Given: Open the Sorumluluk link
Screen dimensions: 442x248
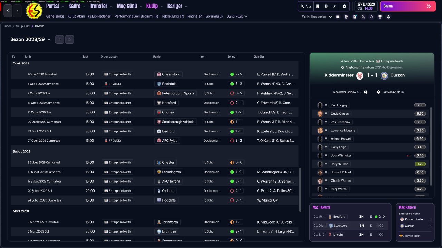Looking at the screenshot, I should click(x=214, y=16).
